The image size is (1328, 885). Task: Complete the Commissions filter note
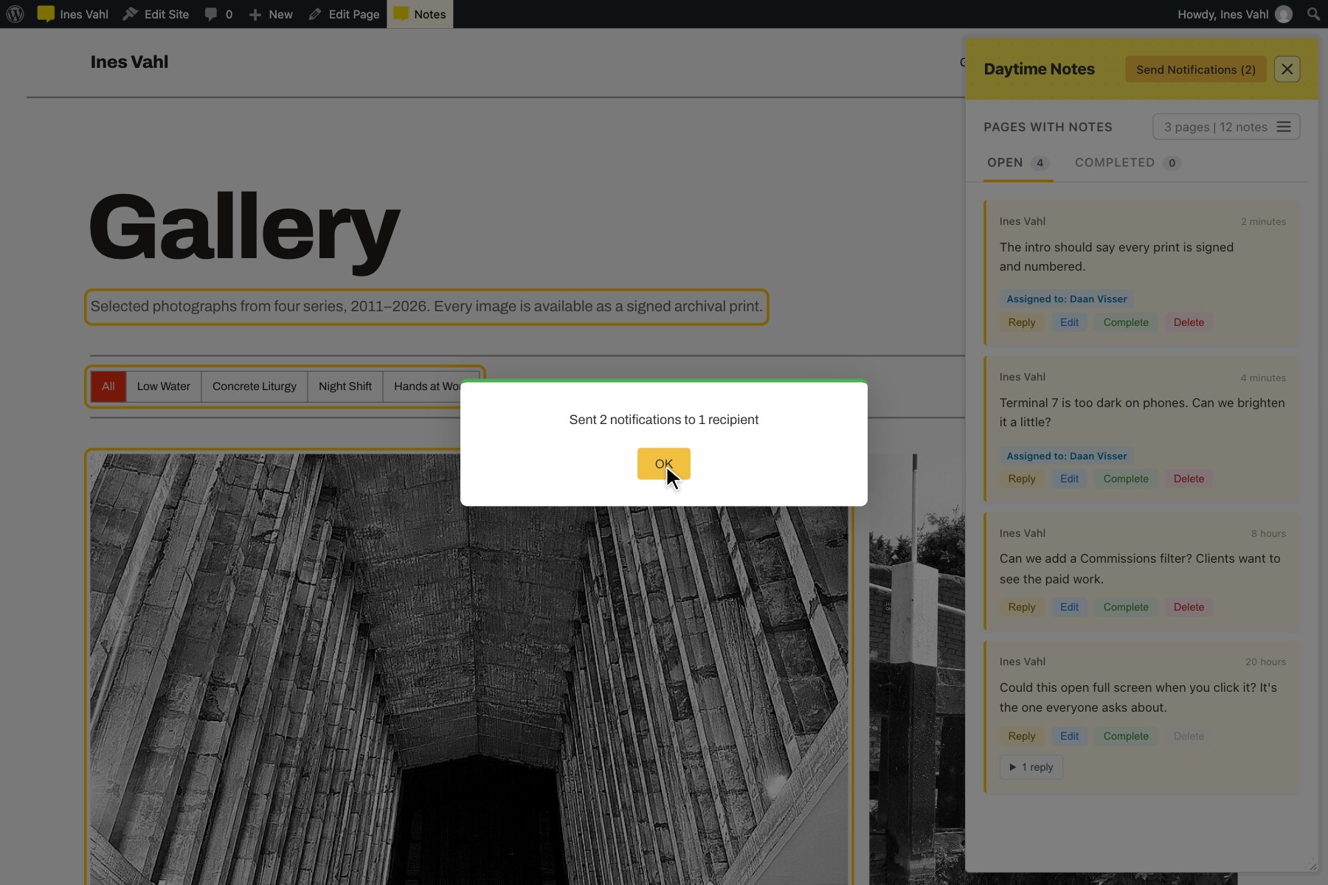click(x=1126, y=607)
